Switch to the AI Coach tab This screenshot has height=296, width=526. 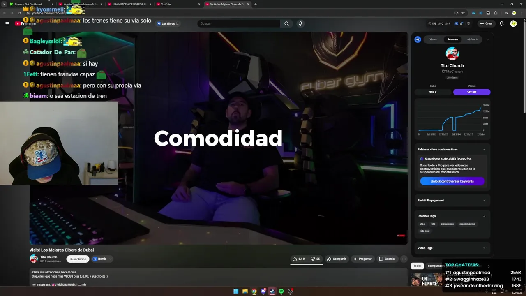click(x=472, y=39)
